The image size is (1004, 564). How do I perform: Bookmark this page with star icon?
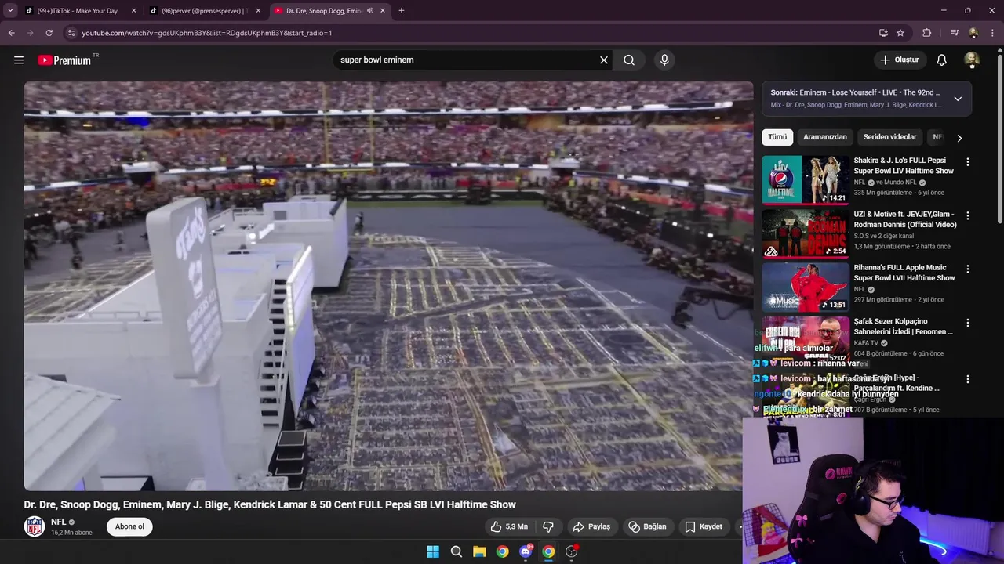click(x=900, y=33)
